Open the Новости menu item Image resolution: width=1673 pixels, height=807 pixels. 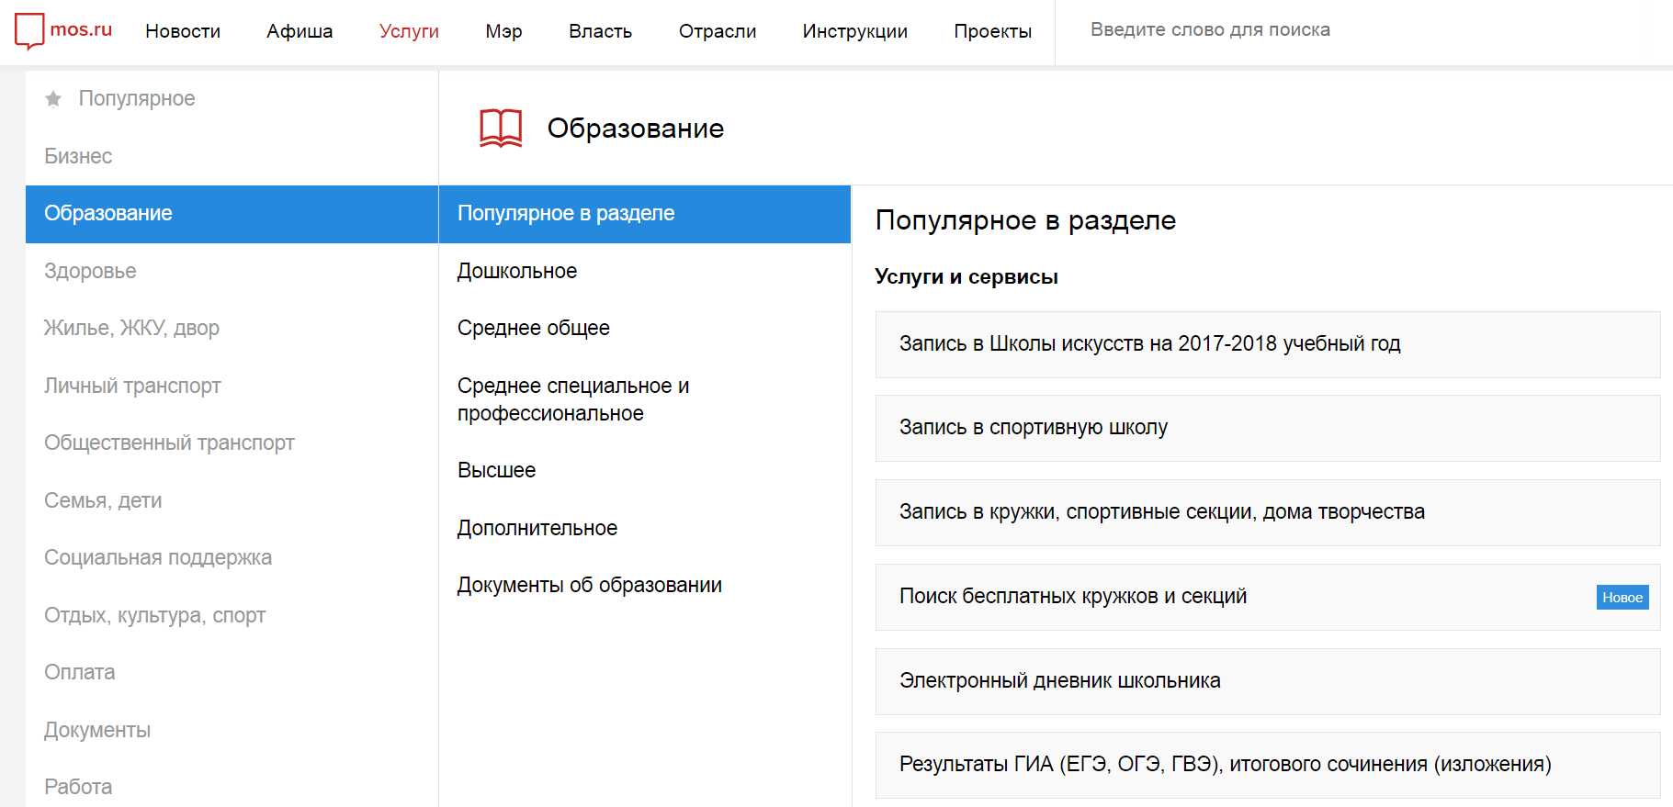pos(183,31)
